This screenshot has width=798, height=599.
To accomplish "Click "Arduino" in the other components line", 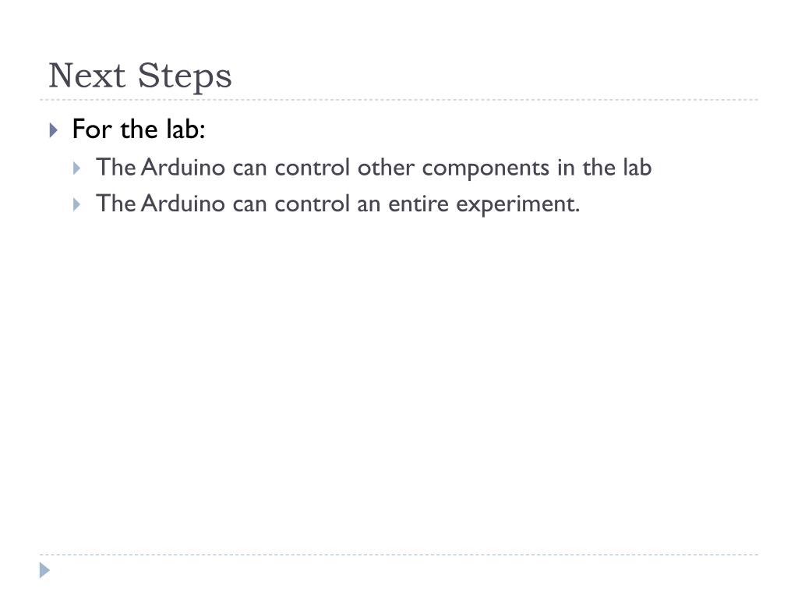I will coord(183,168).
